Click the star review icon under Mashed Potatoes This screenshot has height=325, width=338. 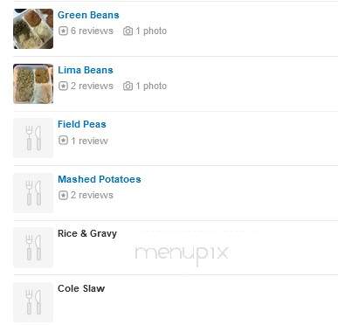tap(63, 195)
